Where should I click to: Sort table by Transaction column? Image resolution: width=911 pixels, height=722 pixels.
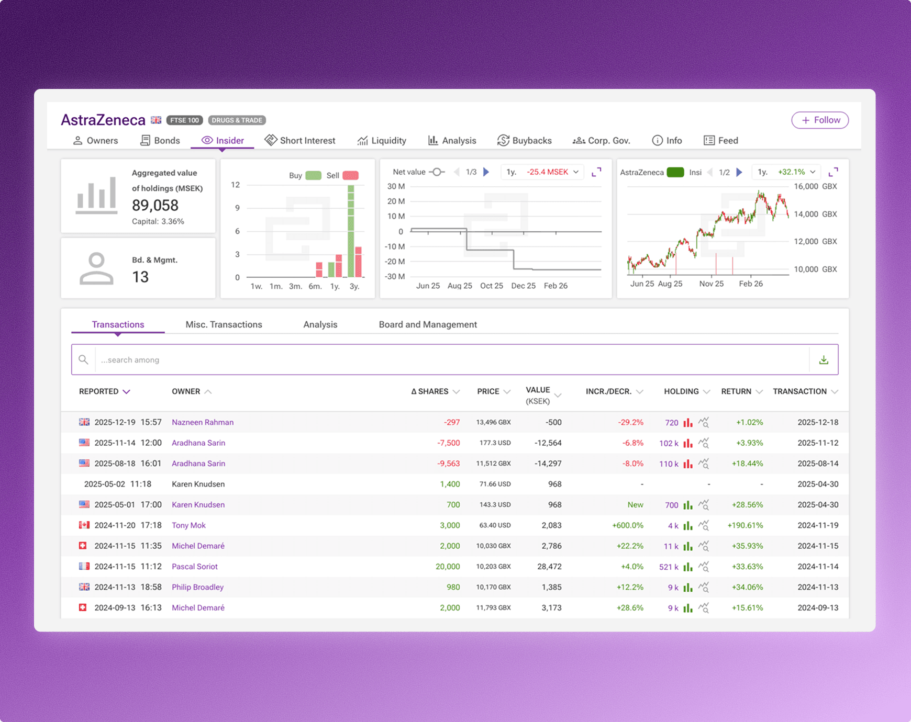click(x=805, y=391)
